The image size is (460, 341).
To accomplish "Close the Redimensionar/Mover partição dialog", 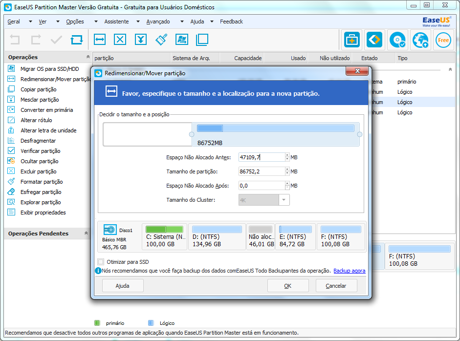I will (357, 71).
